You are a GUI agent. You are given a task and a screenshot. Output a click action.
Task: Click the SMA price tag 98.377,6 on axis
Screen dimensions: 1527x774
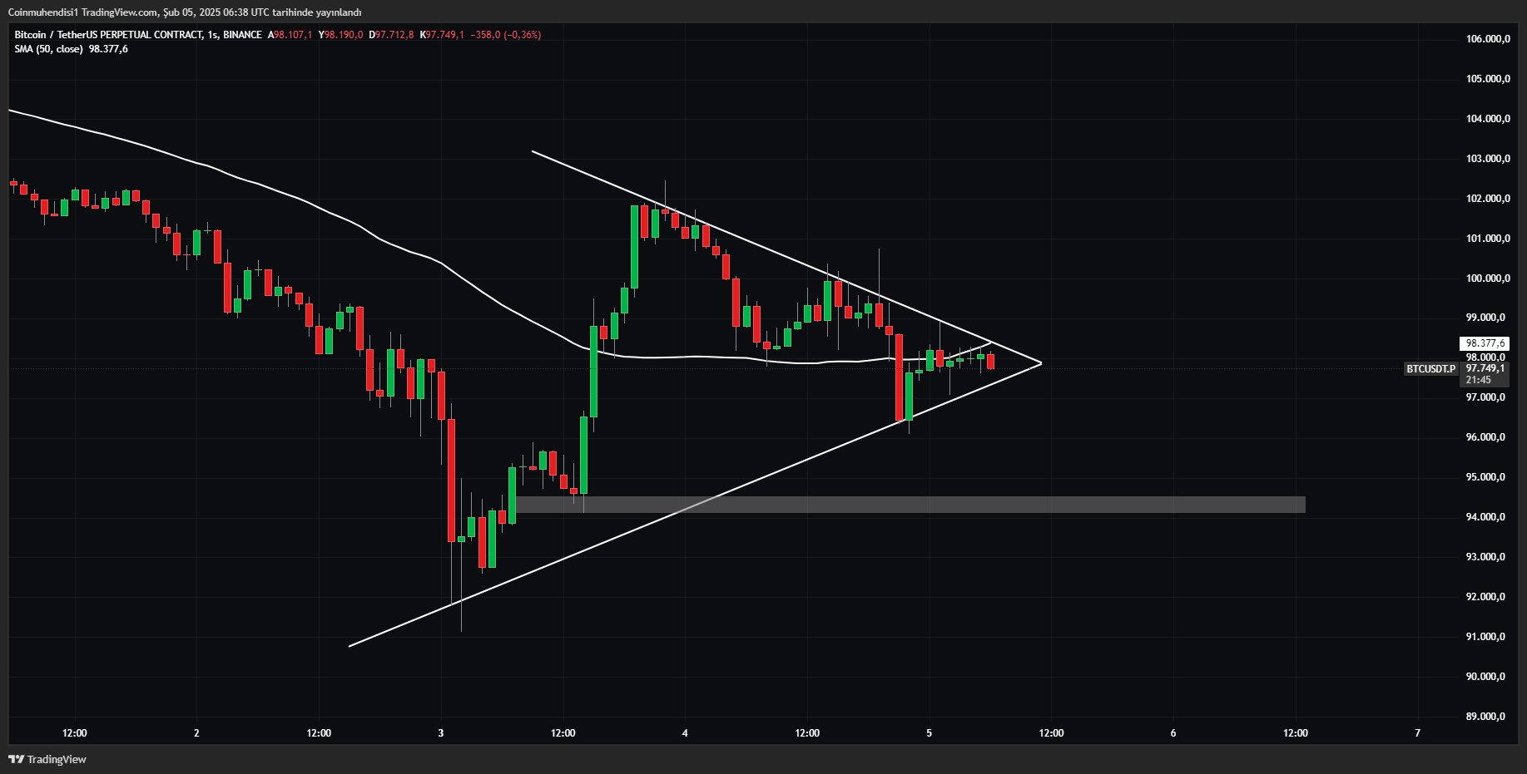[1485, 343]
